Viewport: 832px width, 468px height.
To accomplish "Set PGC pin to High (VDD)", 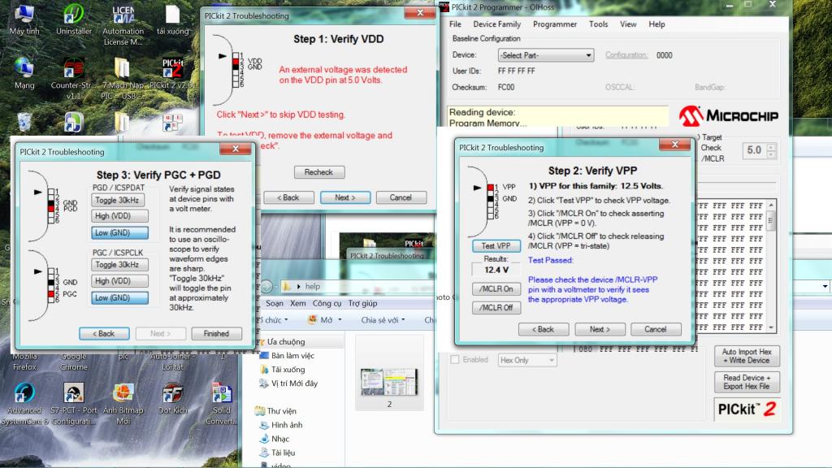I will pyautogui.click(x=119, y=281).
